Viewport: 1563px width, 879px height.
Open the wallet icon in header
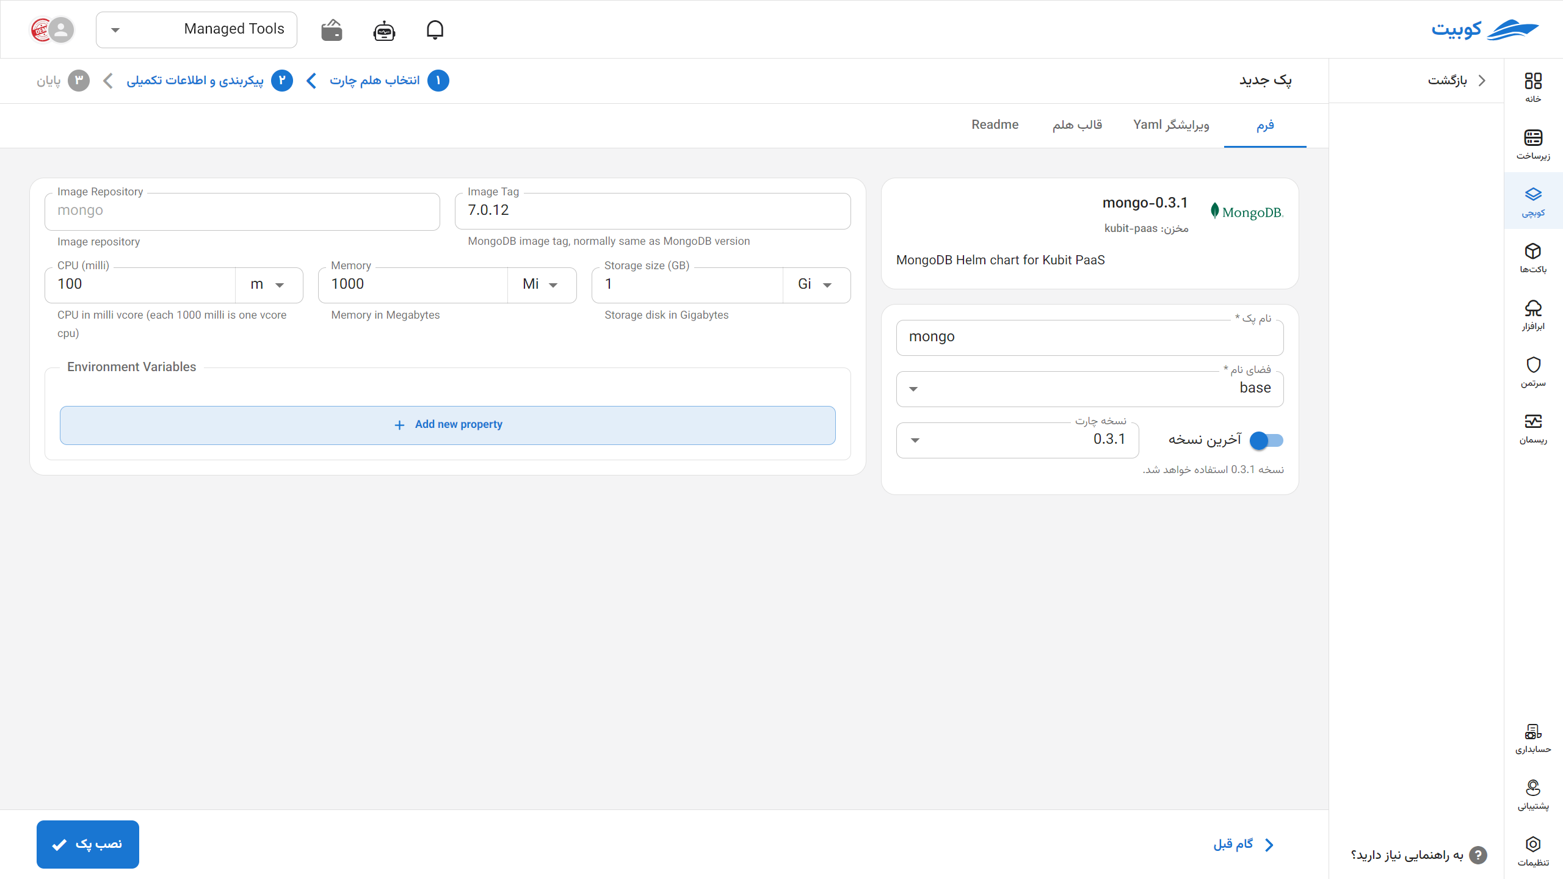coord(332,29)
